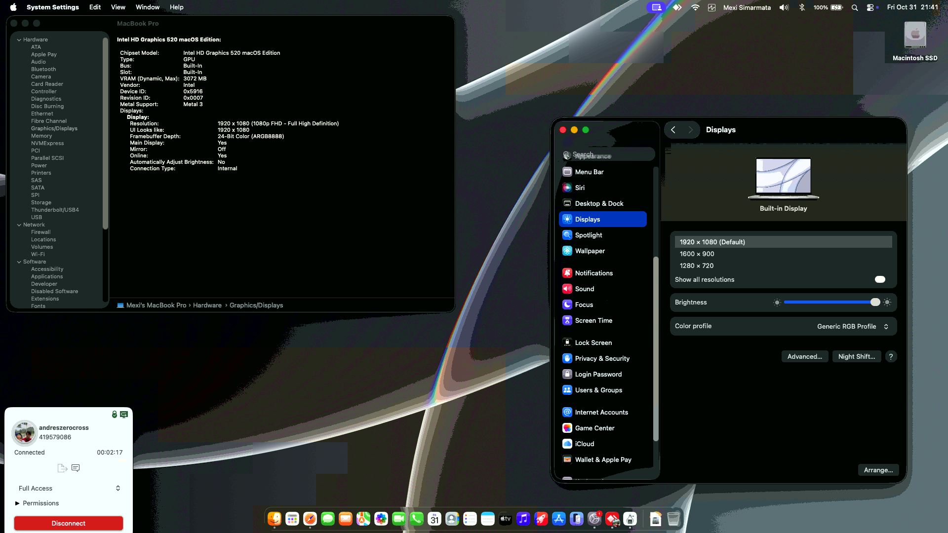Open the View menu
This screenshot has width=948, height=533.
coord(118,7)
